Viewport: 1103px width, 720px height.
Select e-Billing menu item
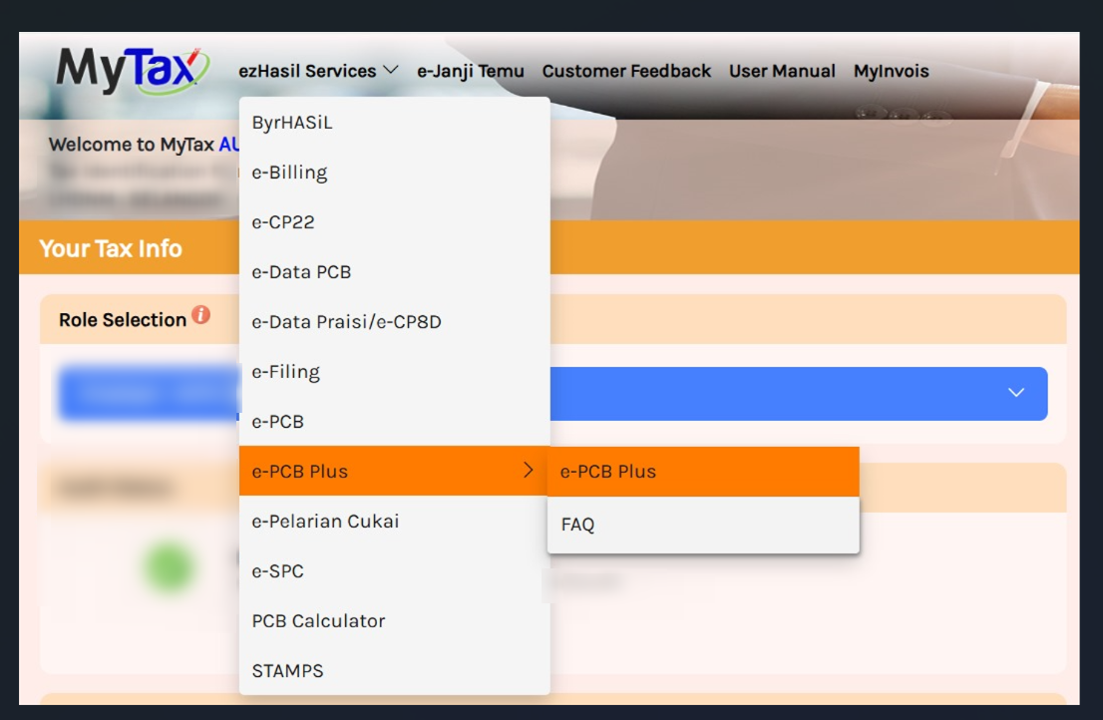point(395,173)
